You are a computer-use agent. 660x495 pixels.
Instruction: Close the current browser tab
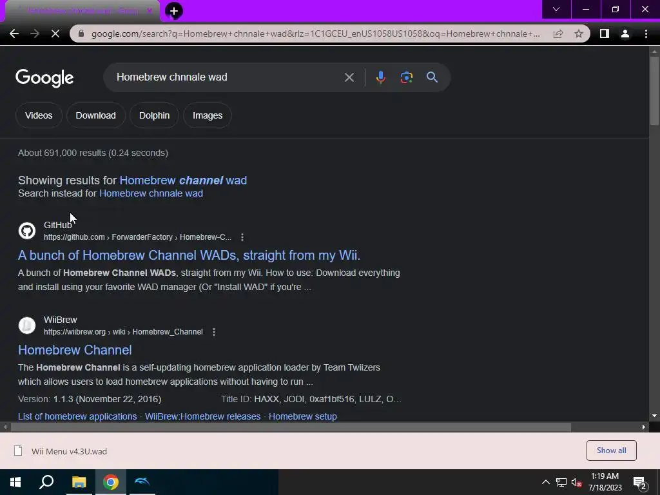pos(149,11)
